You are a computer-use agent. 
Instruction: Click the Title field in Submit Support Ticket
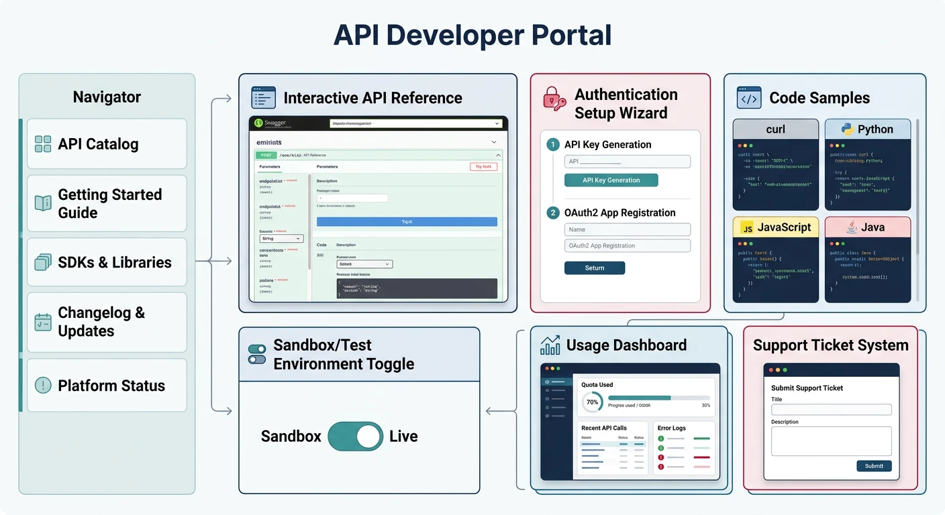831,409
